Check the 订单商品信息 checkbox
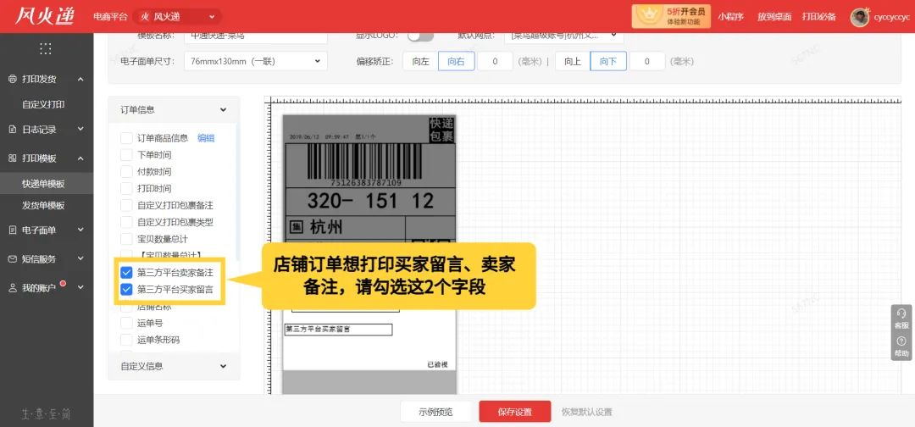The width and height of the screenshot is (915, 427). pyautogui.click(x=126, y=138)
